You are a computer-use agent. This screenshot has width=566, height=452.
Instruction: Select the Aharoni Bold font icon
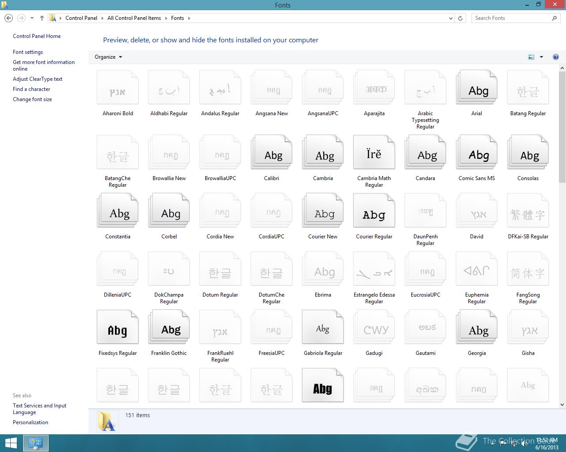(118, 87)
